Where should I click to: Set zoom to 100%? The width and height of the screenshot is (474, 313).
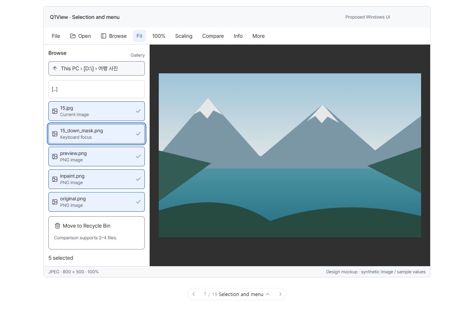159,36
